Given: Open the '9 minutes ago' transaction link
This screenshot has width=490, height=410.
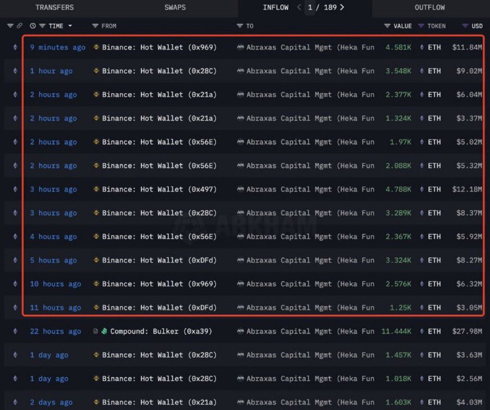Looking at the screenshot, I should [x=57, y=48].
